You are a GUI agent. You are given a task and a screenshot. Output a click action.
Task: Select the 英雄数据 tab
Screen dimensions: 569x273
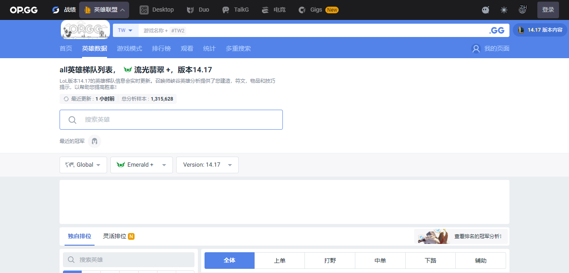(95, 49)
